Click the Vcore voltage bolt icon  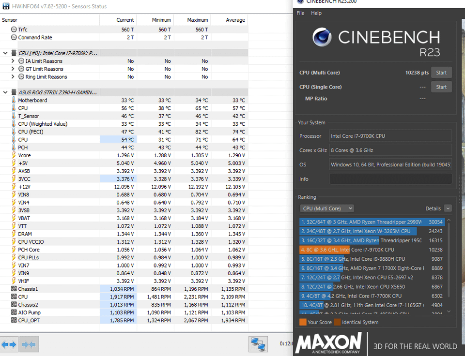pyautogui.click(x=14, y=155)
